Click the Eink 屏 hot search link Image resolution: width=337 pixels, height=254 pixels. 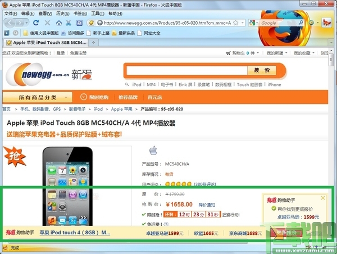(x=185, y=84)
